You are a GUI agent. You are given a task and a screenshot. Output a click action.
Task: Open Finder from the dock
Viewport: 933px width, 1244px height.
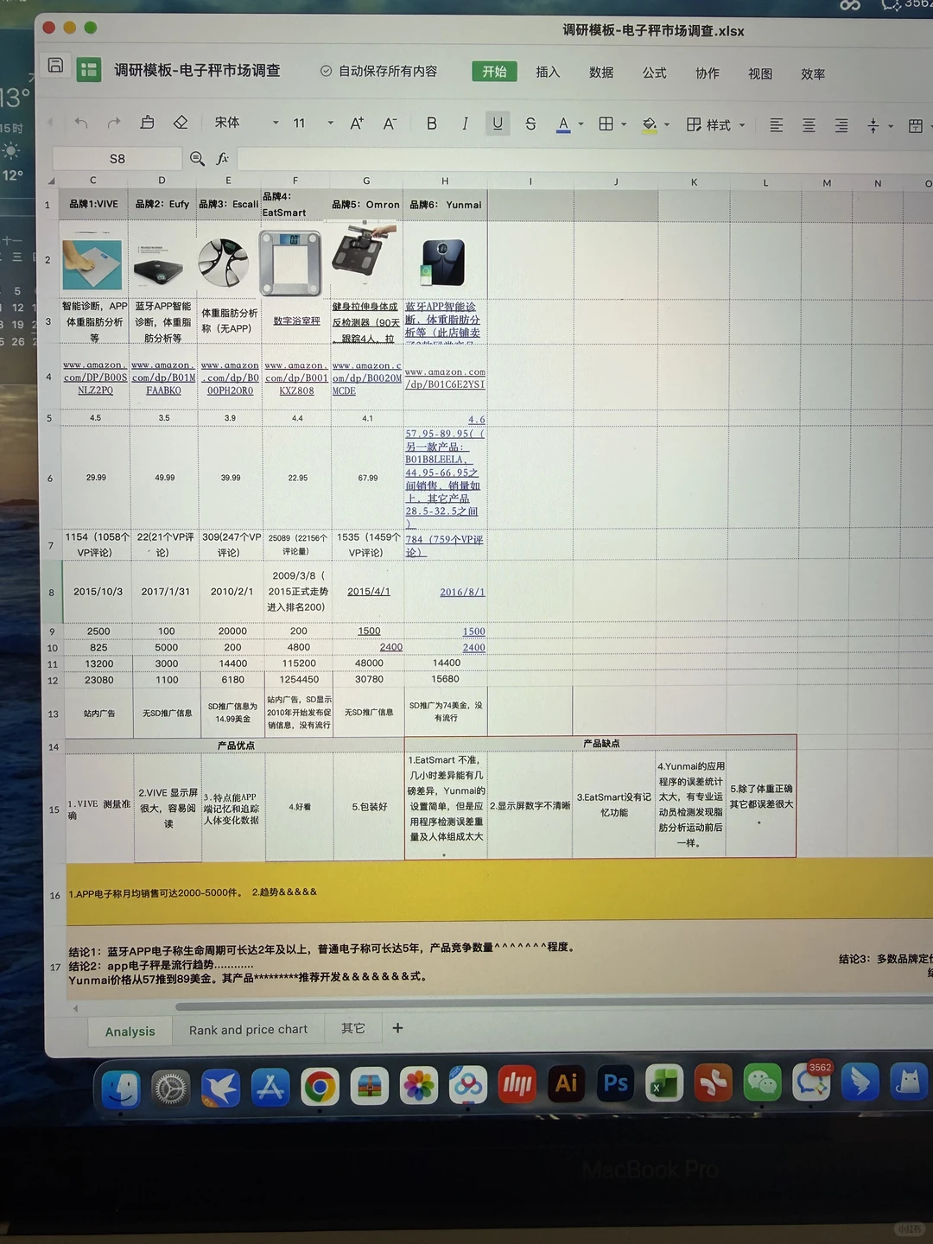[121, 1089]
